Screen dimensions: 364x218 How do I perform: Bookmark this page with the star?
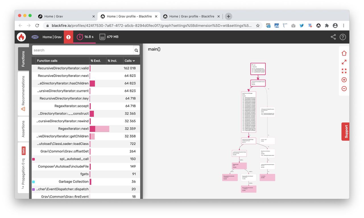click(258, 26)
